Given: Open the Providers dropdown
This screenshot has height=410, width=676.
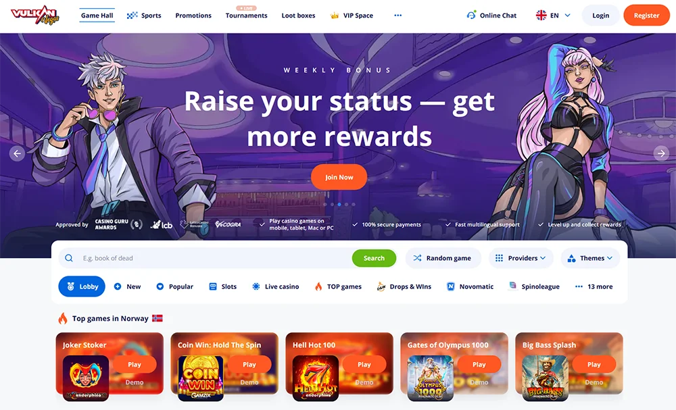Looking at the screenshot, I should point(521,258).
